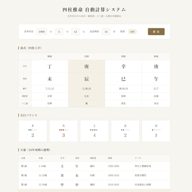The height and width of the screenshot is (192, 192).
Task: Click the 第3運 row label
Action: click(24, 184)
